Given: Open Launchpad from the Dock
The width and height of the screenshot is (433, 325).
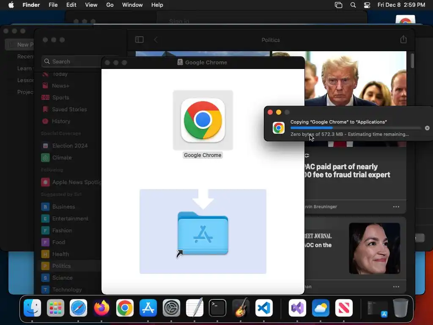Looking at the screenshot, I should [x=55, y=308].
